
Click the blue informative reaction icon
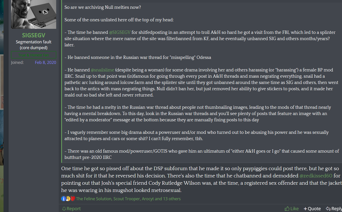(63, 199)
